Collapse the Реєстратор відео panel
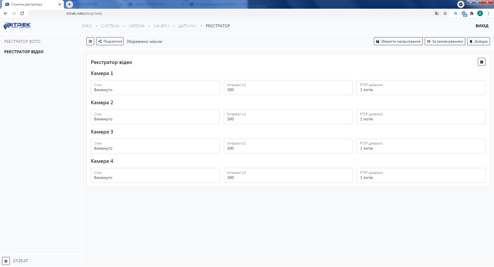The image size is (494, 267). 481,62
